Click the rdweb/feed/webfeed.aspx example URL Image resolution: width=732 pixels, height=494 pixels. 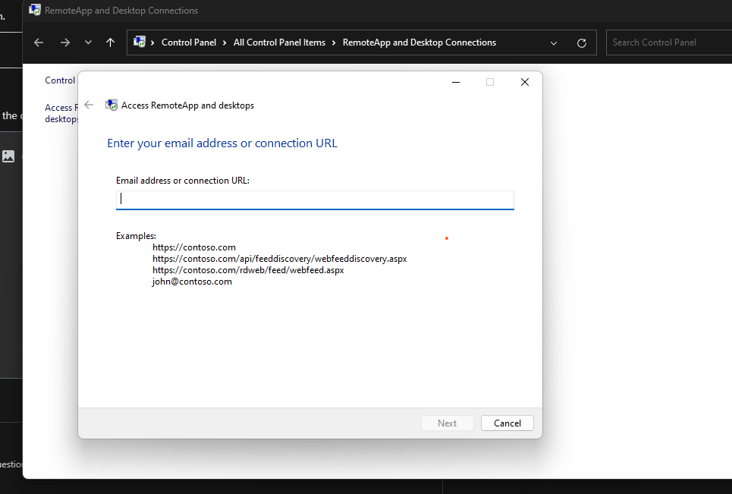tap(248, 270)
